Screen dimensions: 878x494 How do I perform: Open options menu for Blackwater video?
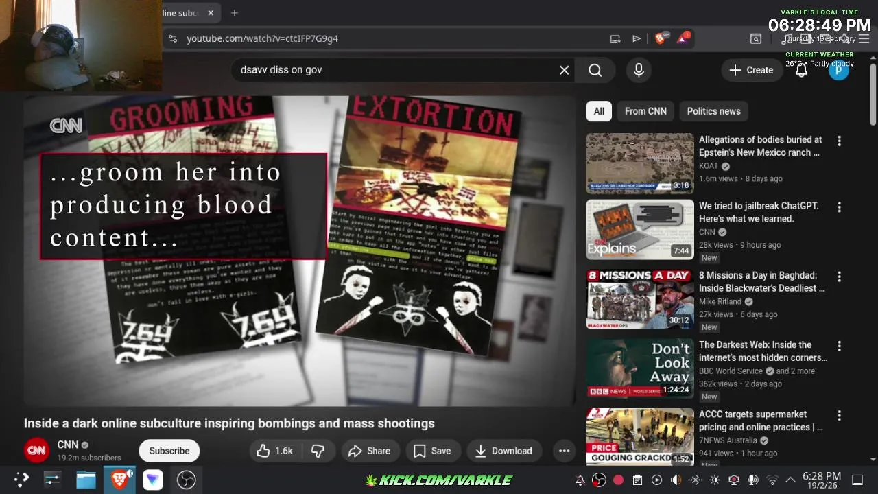coord(839,277)
